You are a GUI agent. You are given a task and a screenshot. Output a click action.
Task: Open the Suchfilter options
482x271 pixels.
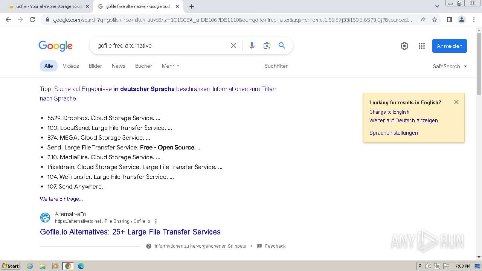click(276, 66)
